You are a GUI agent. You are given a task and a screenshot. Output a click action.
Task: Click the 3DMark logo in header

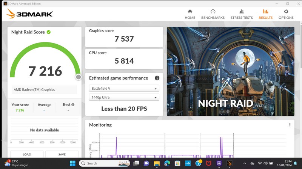coord(29,14)
